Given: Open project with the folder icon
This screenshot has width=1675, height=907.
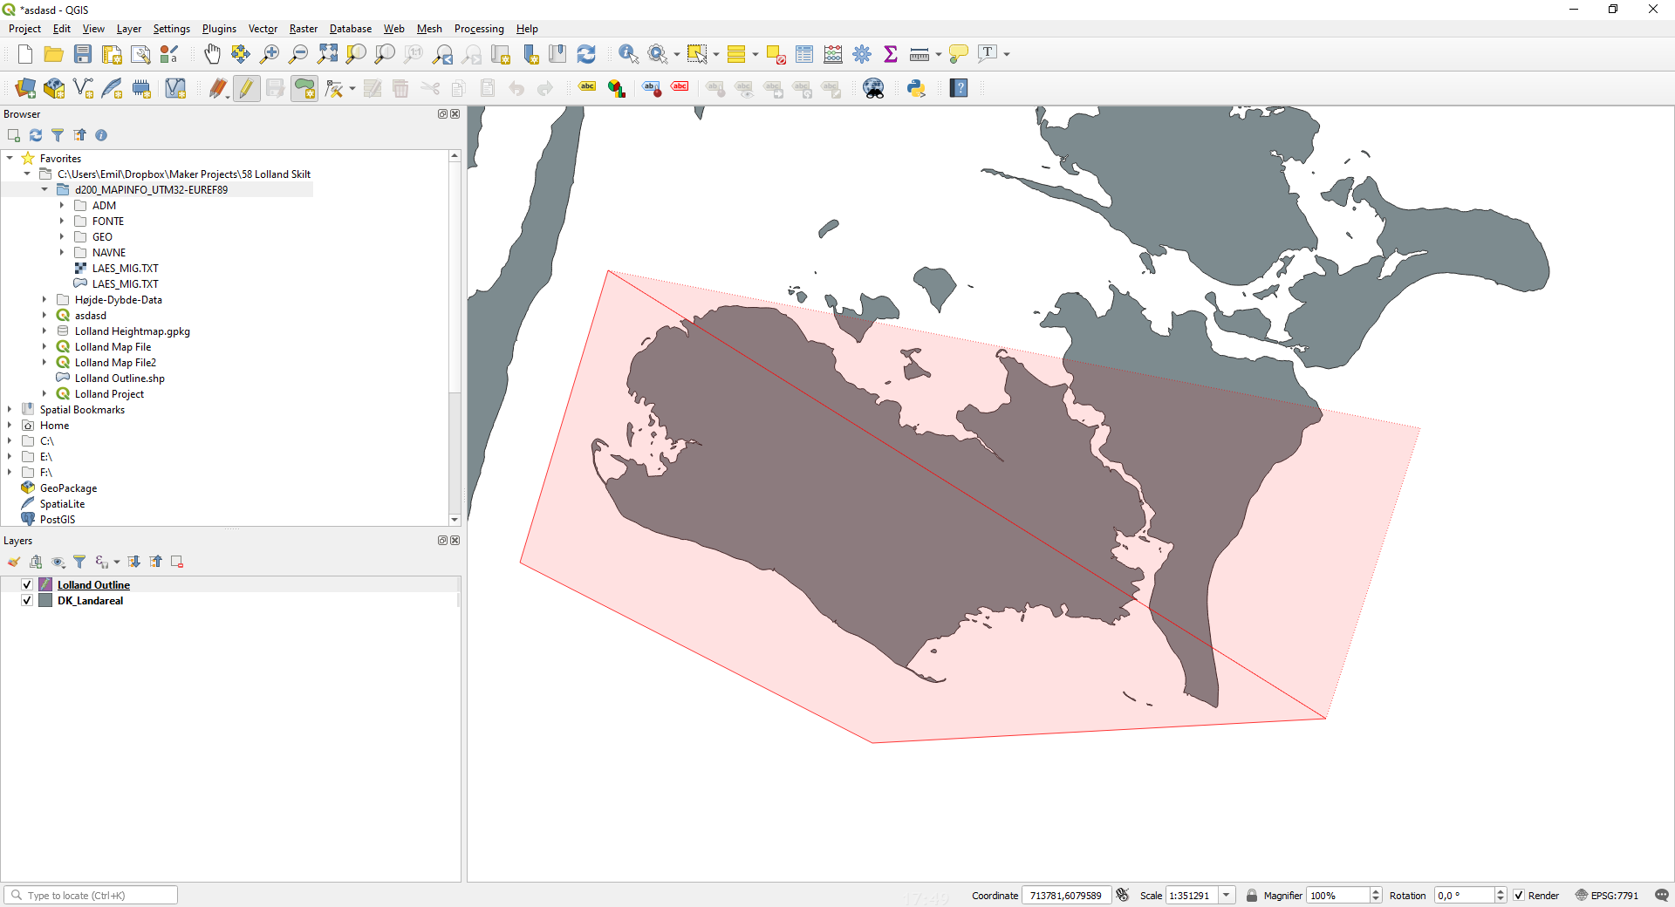Looking at the screenshot, I should (x=54, y=54).
